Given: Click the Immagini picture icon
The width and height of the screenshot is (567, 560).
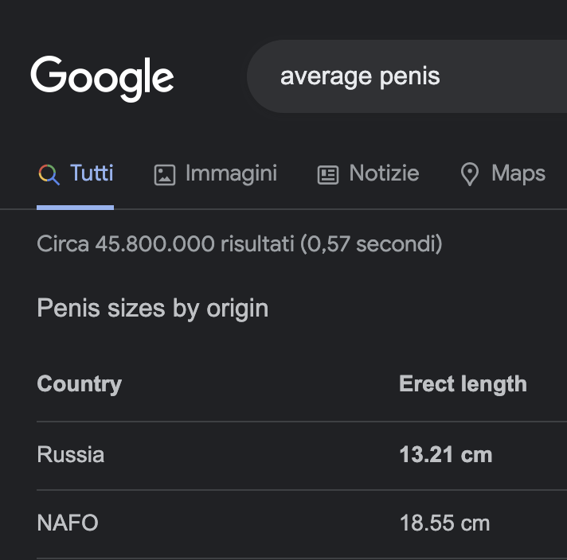Looking at the screenshot, I should click(x=165, y=175).
